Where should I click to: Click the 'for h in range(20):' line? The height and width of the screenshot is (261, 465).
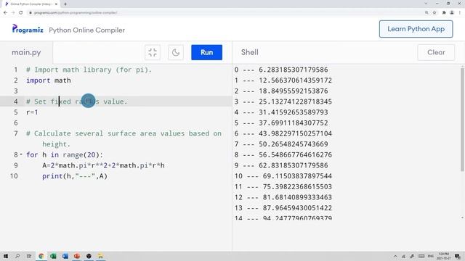click(x=65, y=154)
